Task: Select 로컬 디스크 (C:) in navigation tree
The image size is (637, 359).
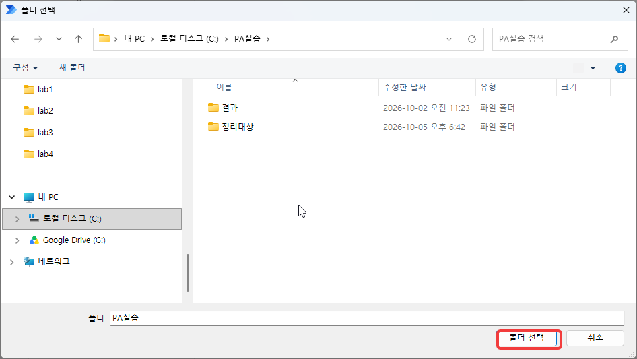Action: 92,219
